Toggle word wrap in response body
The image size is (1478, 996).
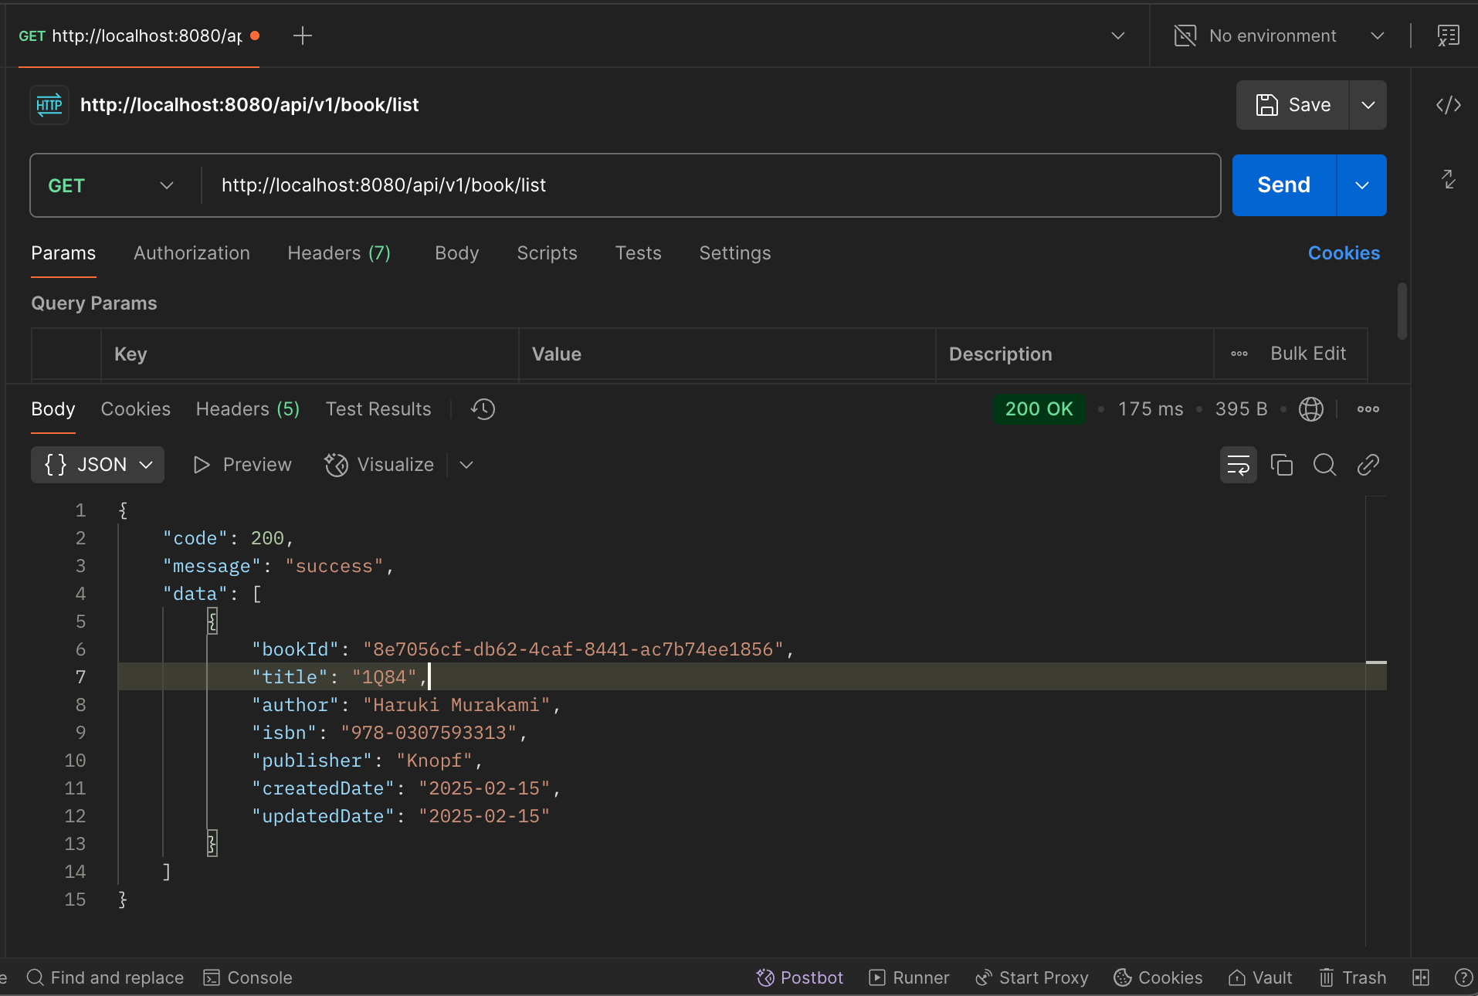point(1238,465)
